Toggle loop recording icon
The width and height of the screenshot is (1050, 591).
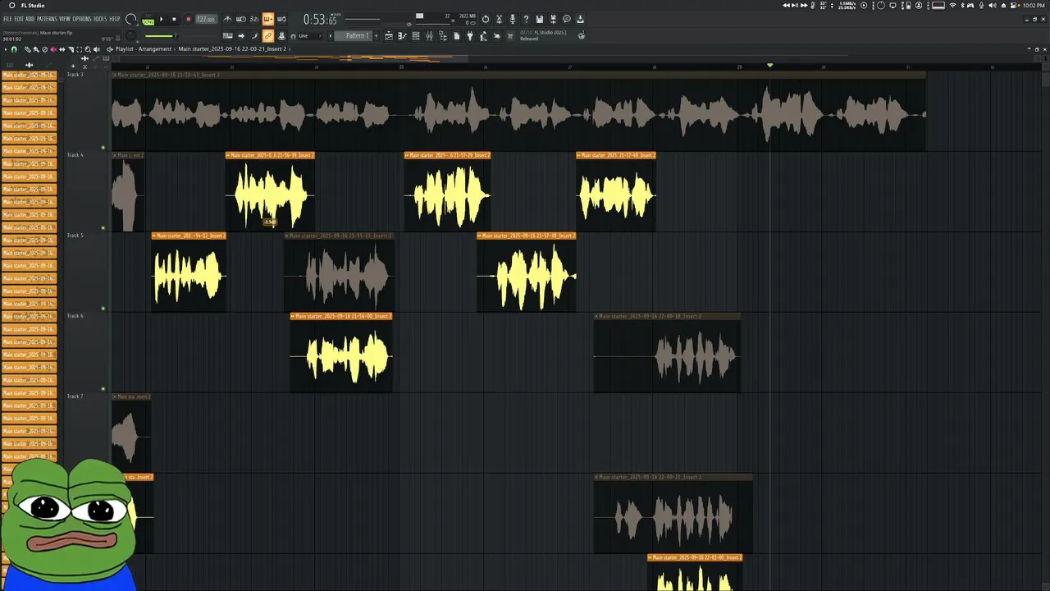[x=282, y=19]
